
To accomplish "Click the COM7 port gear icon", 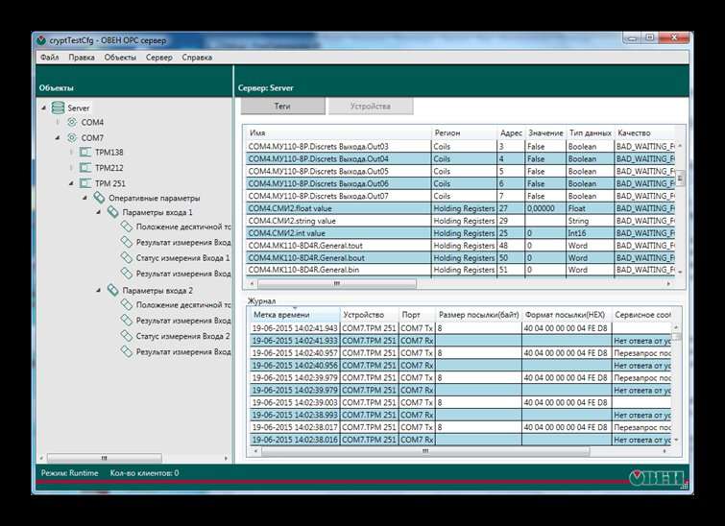I will (x=72, y=138).
